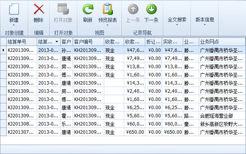Viewport: 246px width, 154px height.
Task: Click the 折让 column header
Action: coord(153,42)
